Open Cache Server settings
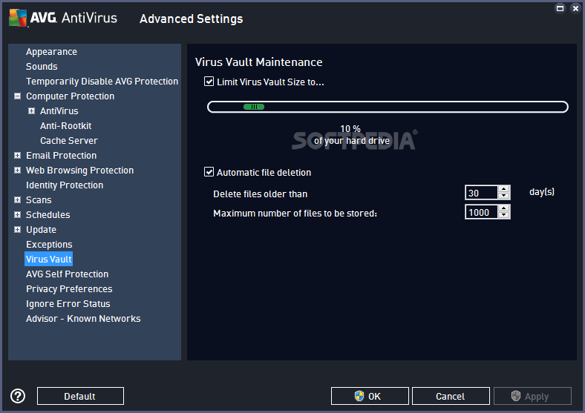The width and height of the screenshot is (585, 413). click(x=69, y=141)
